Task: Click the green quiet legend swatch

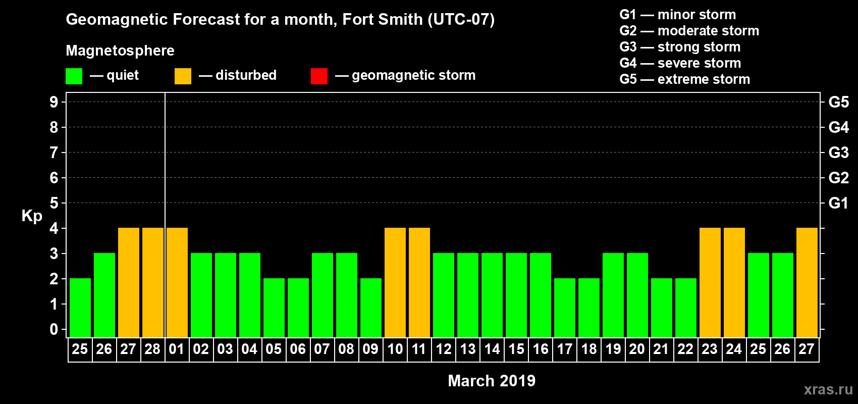Action: point(74,76)
